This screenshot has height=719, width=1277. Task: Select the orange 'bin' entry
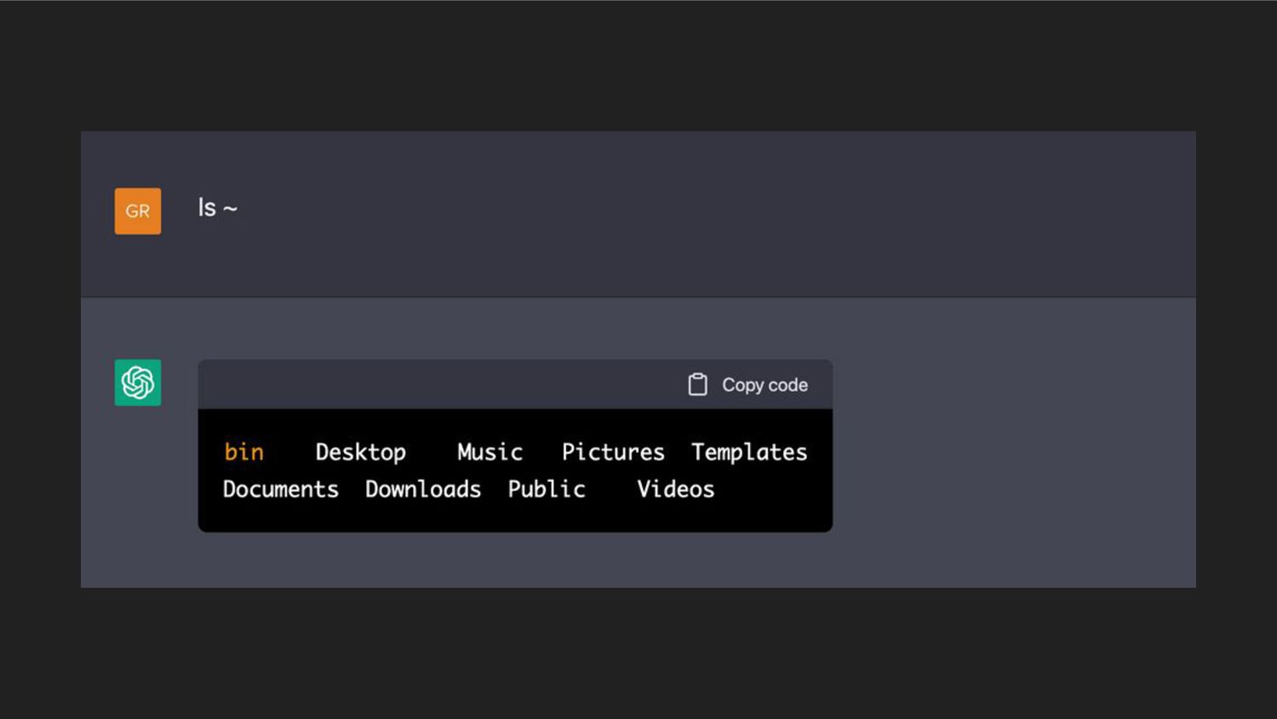click(x=243, y=452)
